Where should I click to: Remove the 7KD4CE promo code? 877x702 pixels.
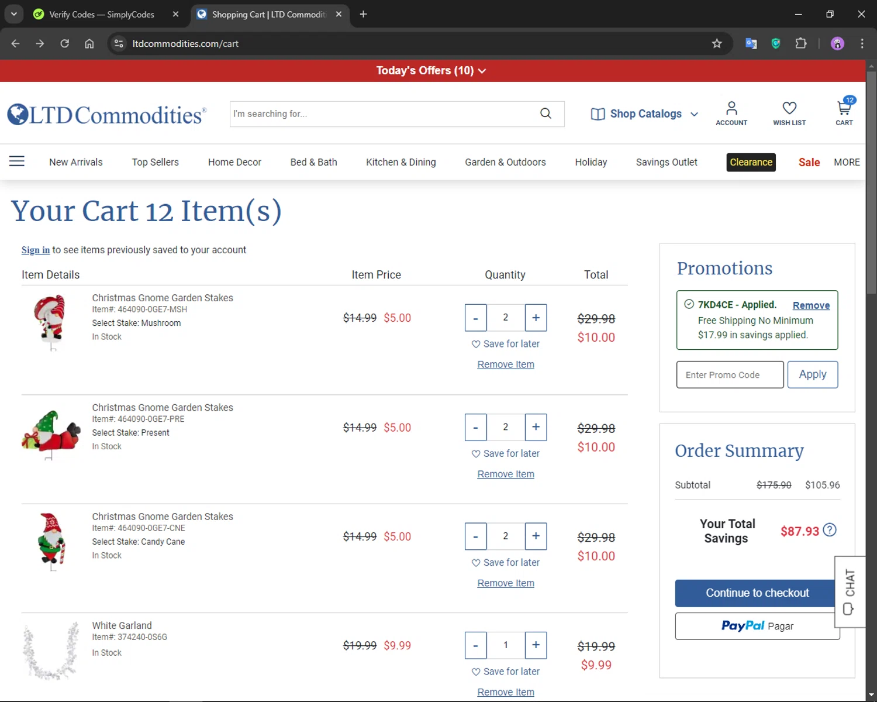(x=811, y=305)
